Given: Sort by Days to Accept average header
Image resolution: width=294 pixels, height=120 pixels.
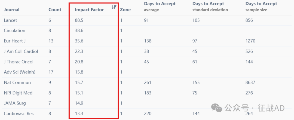Looking at the screenshot, I should click(160, 7).
